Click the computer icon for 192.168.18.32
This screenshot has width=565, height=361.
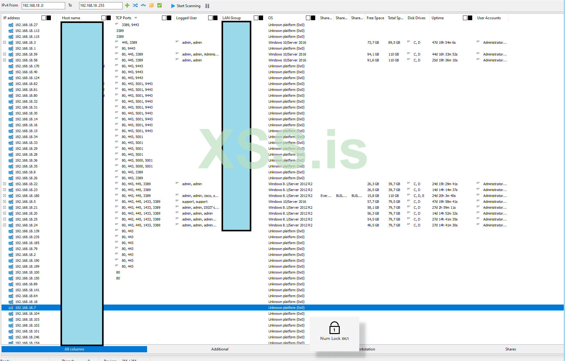pos(11,102)
